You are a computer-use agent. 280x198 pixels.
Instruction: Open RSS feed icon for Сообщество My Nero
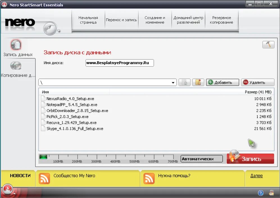click(x=44, y=179)
